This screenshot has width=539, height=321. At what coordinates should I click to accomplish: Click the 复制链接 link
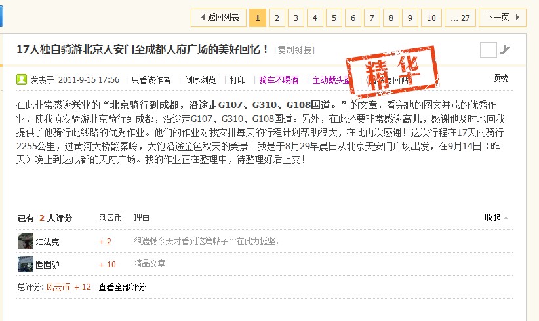(294, 50)
